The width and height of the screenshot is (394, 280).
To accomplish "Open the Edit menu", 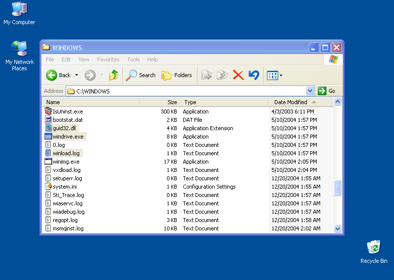I will (x=66, y=59).
